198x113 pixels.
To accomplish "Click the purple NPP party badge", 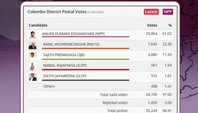I will (x=168, y=12).
